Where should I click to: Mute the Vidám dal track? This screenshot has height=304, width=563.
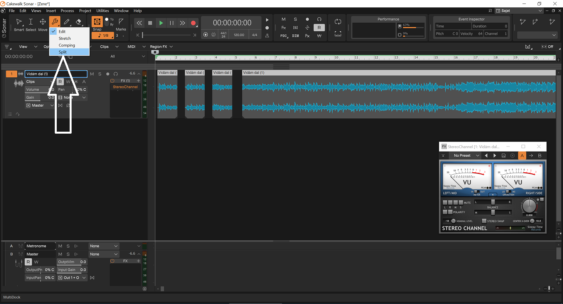(92, 74)
